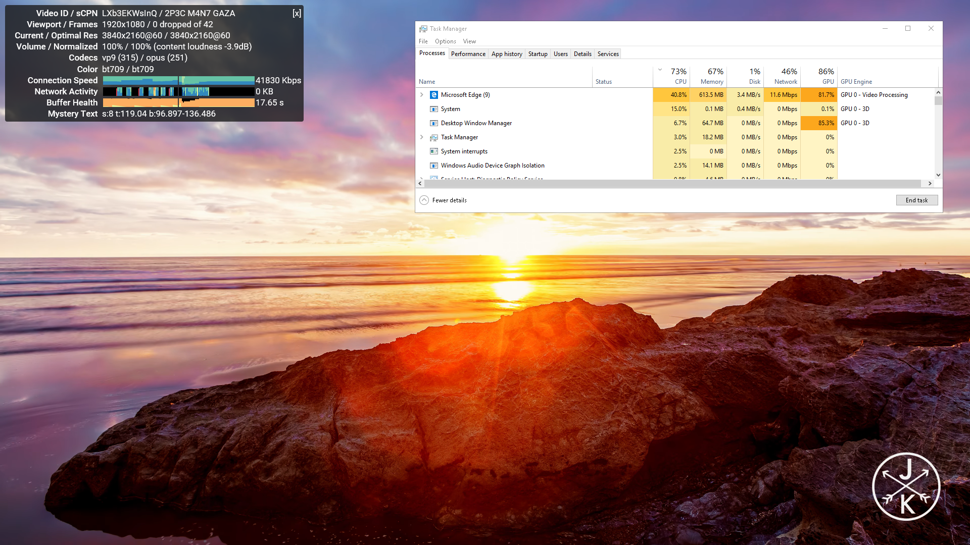970x545 pixels.
Task: Click the video ID LXb3EKWsInQ text
Action: pyautogui.click(x=129, y=13)
